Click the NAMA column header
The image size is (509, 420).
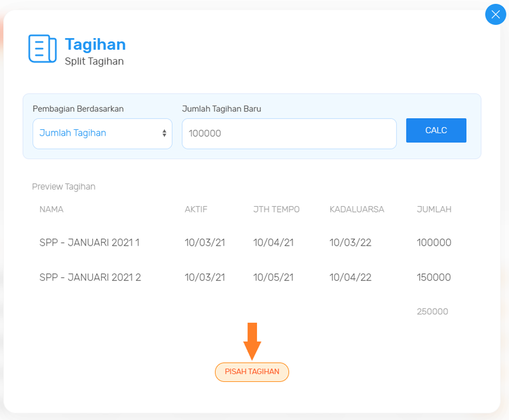click(52, 209)
